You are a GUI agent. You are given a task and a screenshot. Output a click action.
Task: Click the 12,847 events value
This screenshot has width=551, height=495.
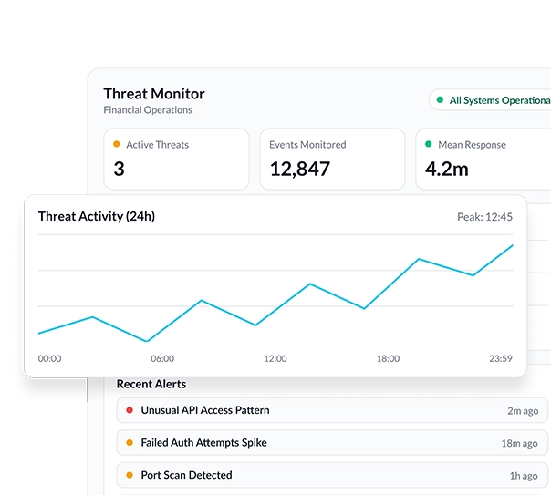pos(300,169)
